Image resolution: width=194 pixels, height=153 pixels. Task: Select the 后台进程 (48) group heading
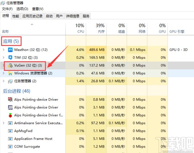click(x=17, y=91)
